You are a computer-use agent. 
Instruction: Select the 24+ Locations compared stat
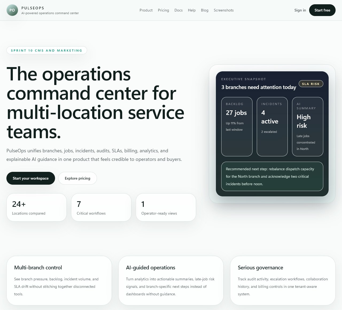point(36,207)
